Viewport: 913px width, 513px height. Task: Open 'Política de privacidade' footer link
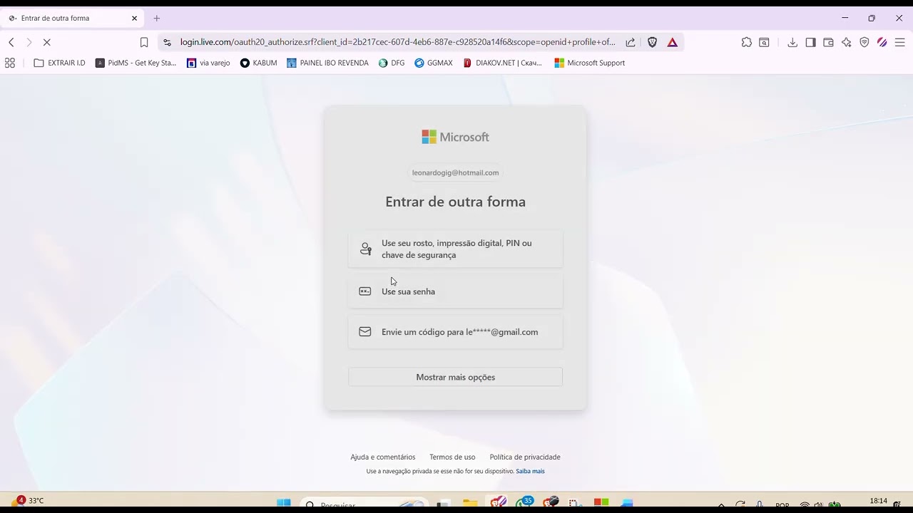[x=525, y=457]
